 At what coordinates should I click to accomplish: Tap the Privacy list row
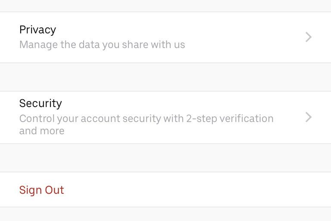pyautogui.click(x=165, y=38)
